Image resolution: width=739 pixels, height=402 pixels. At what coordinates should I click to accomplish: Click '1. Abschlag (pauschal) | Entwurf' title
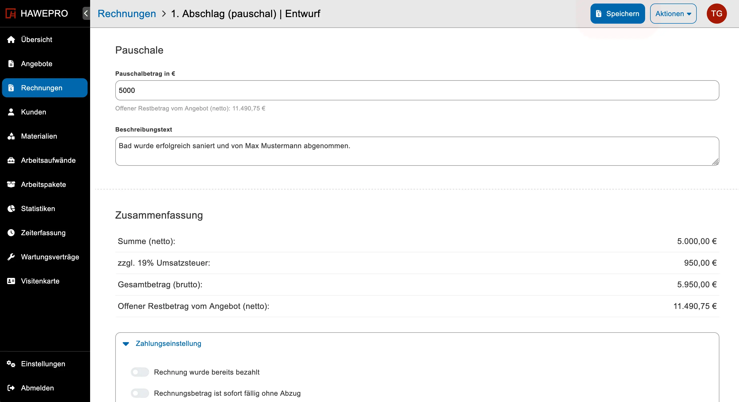point(246,14)
